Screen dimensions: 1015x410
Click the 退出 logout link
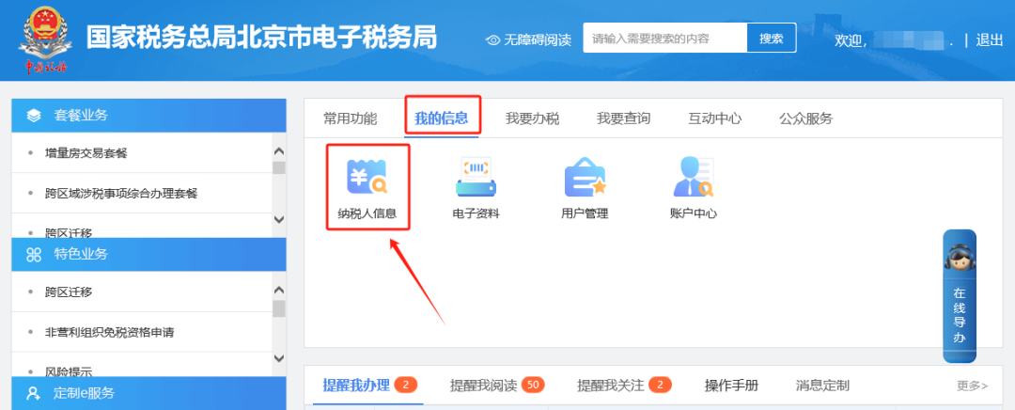pyautogui.click(x=990, y=40)
